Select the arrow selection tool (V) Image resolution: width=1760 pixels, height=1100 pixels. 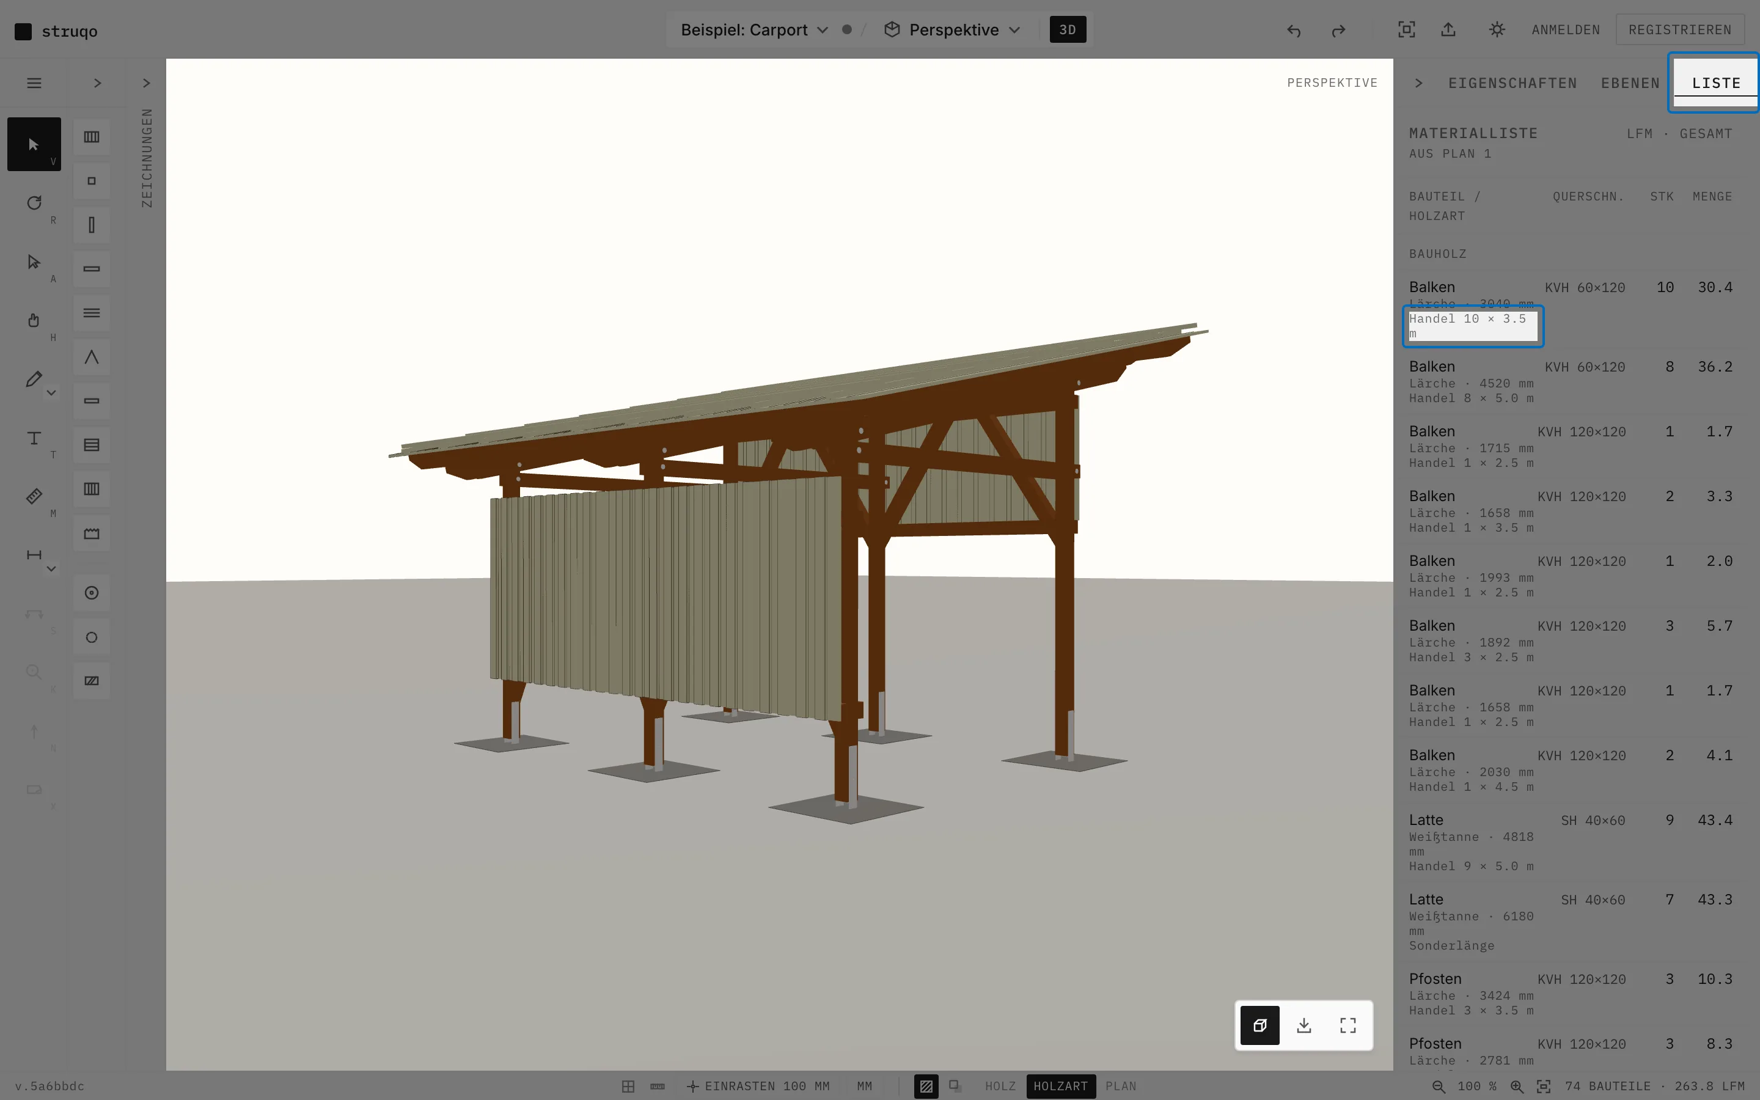click(34, 144)
